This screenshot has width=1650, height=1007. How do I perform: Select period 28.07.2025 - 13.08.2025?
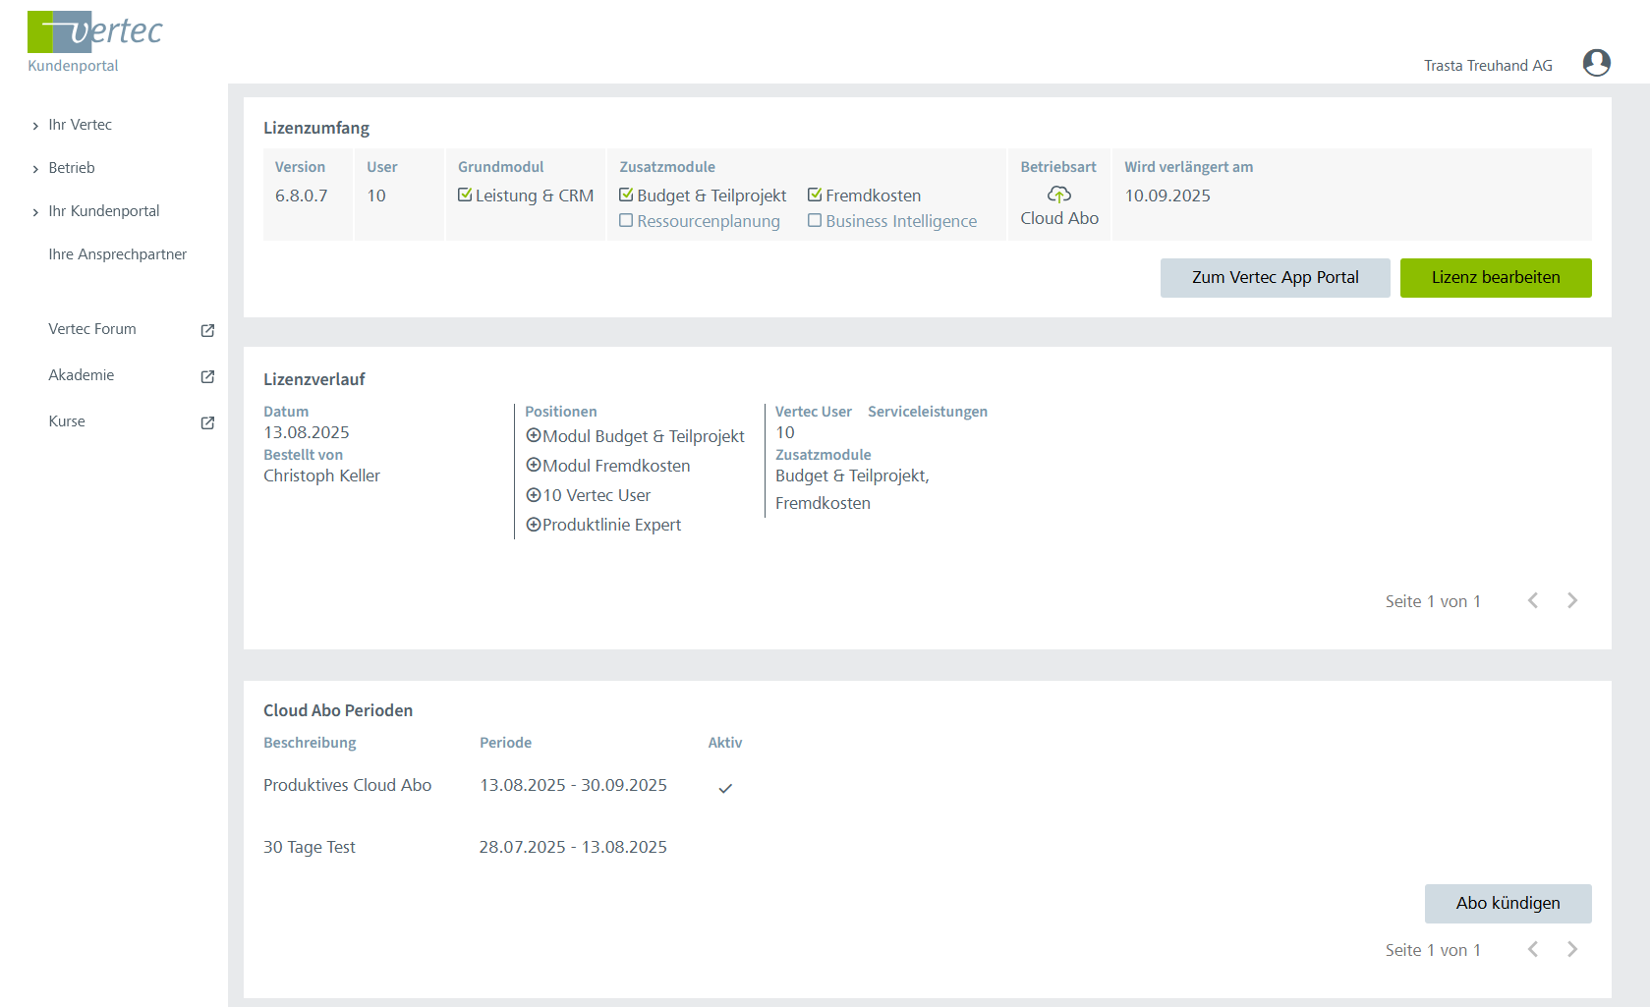[573, 847]
